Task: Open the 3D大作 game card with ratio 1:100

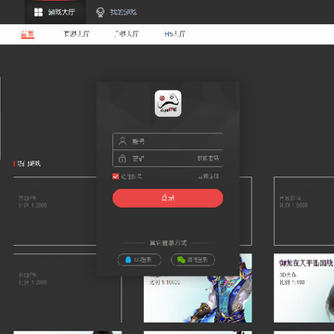Action: pyautogui.click(x=303, y=288)
